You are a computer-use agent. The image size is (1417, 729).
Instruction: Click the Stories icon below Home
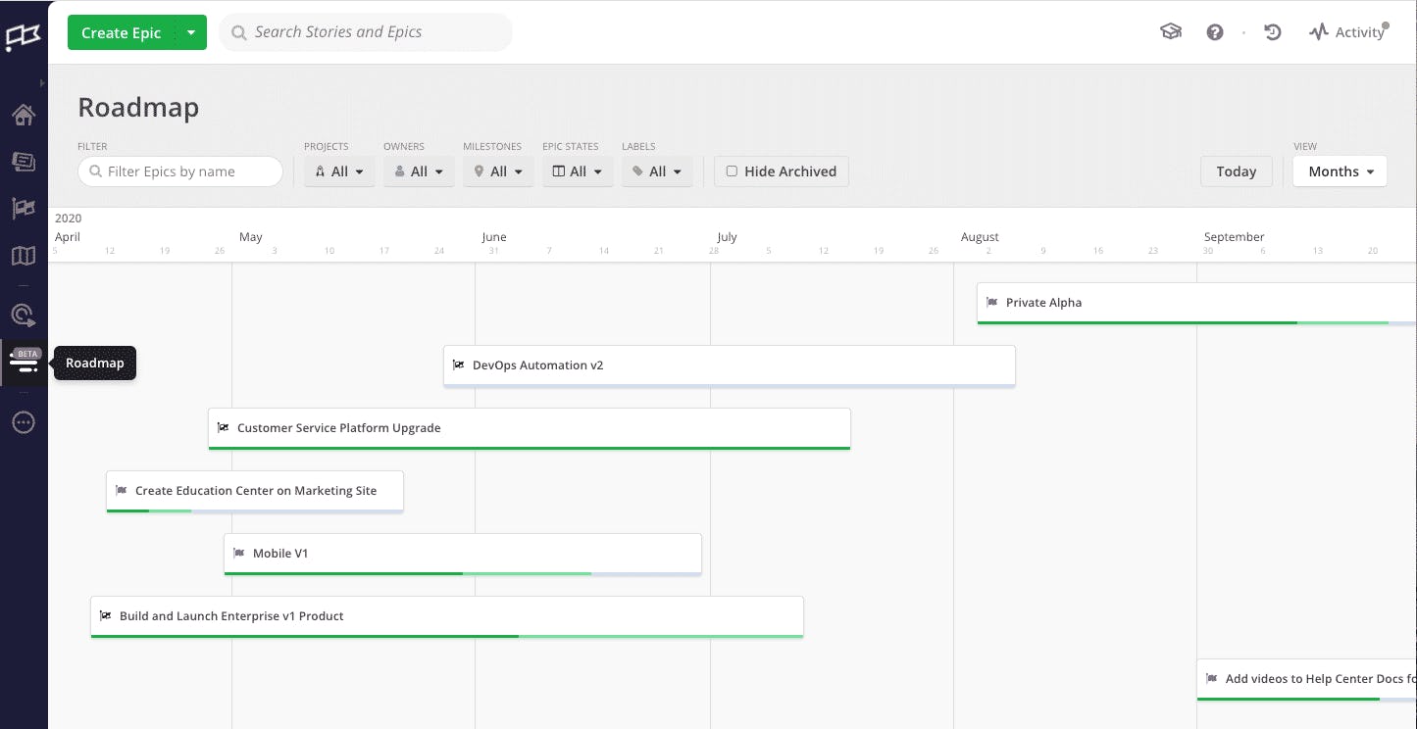click(x=24, y=162)
